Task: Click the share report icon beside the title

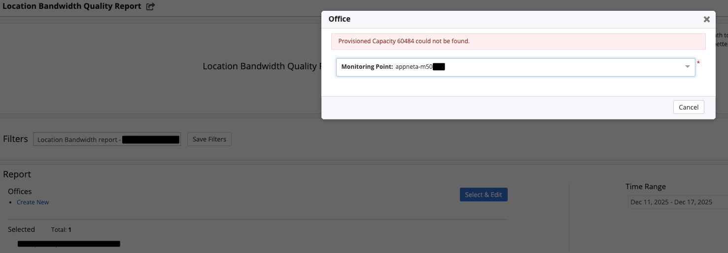Action: coord(151,6)
